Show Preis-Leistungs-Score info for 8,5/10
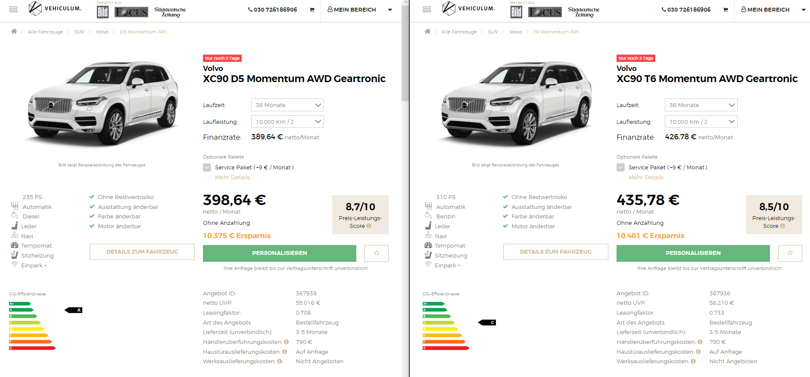This screenshot has width=810, height=377. point(782,226)
